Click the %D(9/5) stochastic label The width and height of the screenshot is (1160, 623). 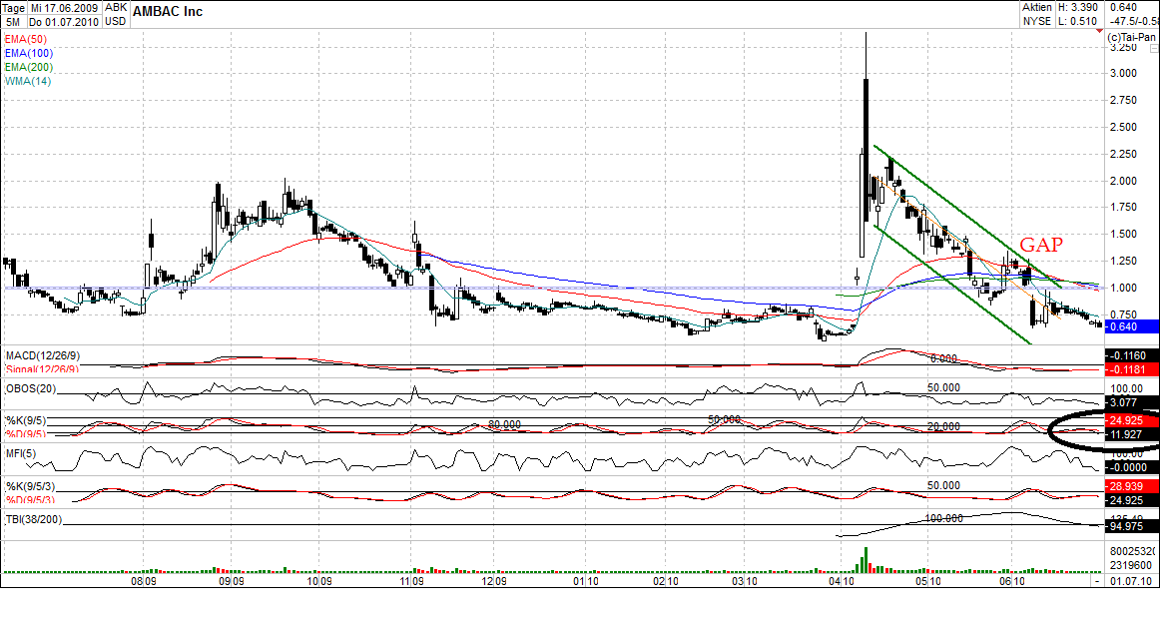pyautogui.click(x=26, y=434)
